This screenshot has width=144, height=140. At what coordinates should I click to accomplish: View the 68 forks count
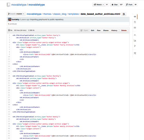136,5
